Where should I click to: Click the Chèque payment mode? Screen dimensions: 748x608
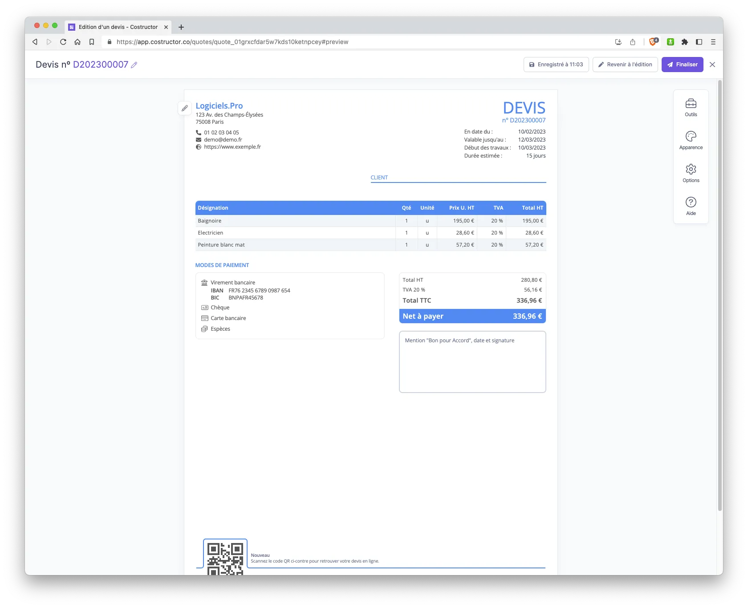tap(220, 308)
